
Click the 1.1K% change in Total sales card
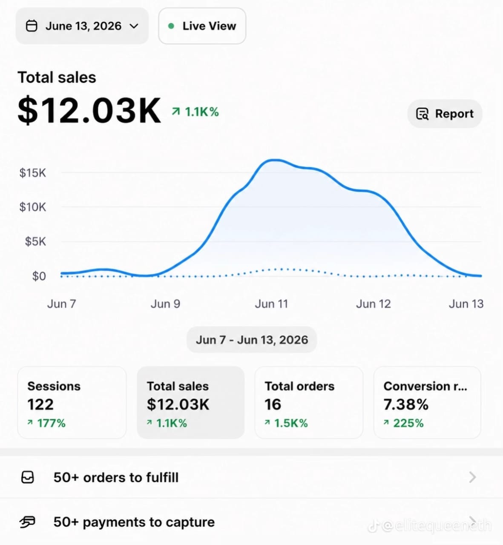tap(172, 423)
